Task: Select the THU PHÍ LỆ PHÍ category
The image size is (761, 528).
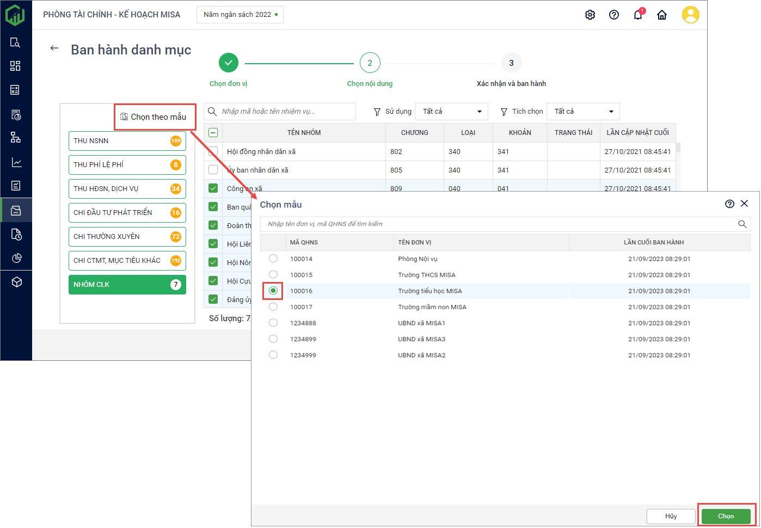Action: pos(127,165)
